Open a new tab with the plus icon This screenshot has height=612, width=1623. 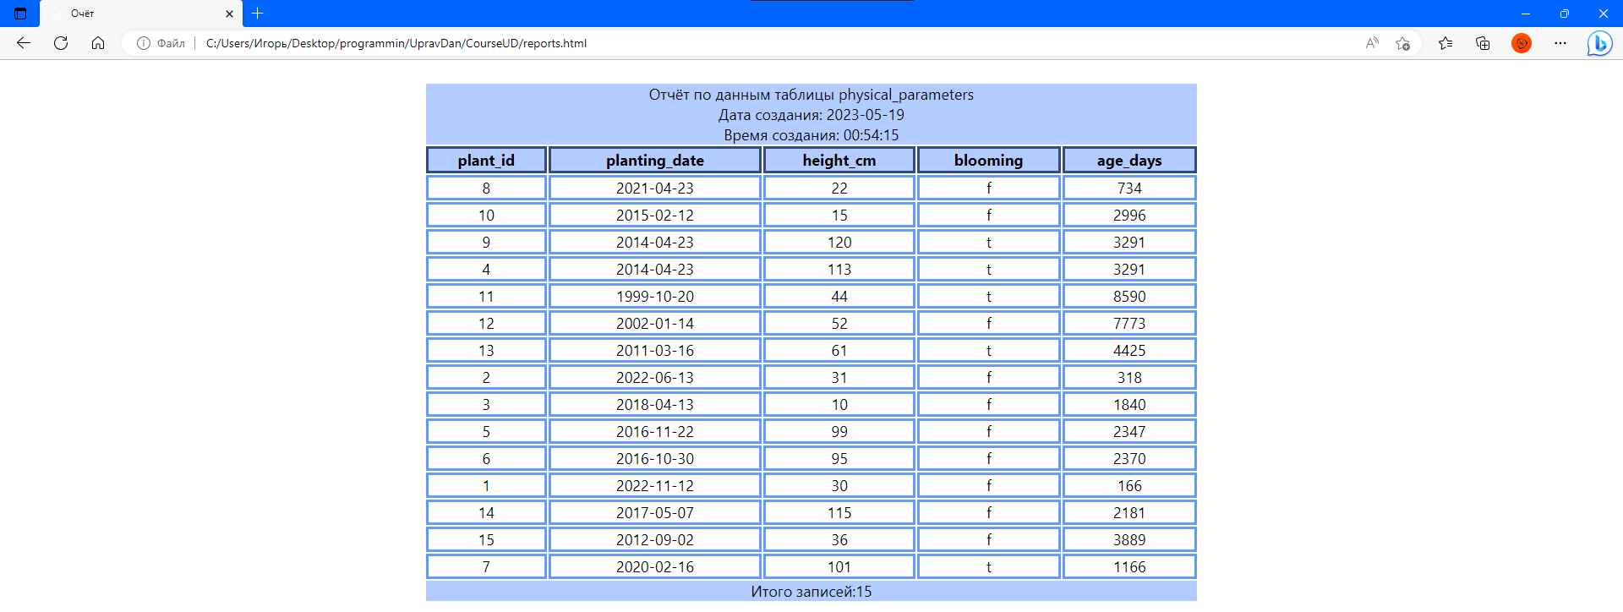pyautogui.click(x=258, y=14)
